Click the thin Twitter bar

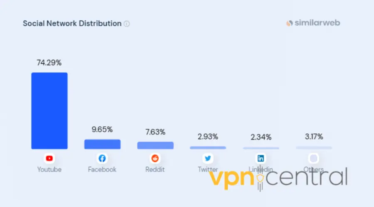(208, 147)
